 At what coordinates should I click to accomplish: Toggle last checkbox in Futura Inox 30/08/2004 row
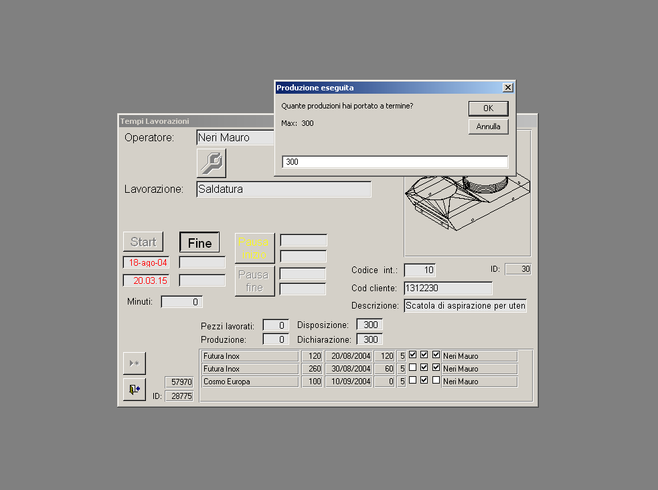pyautogui.click(x=436, y=367)
